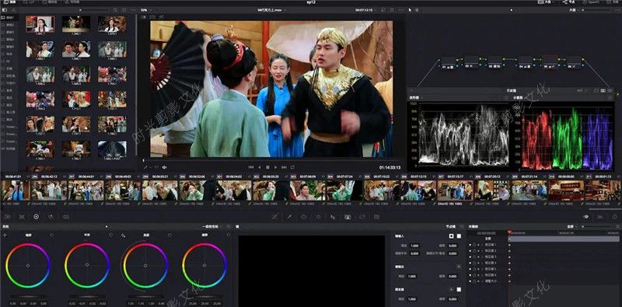Click the stop button under viewer
Viewport: 622px width, 307px height.
click(x=267, y=167)
